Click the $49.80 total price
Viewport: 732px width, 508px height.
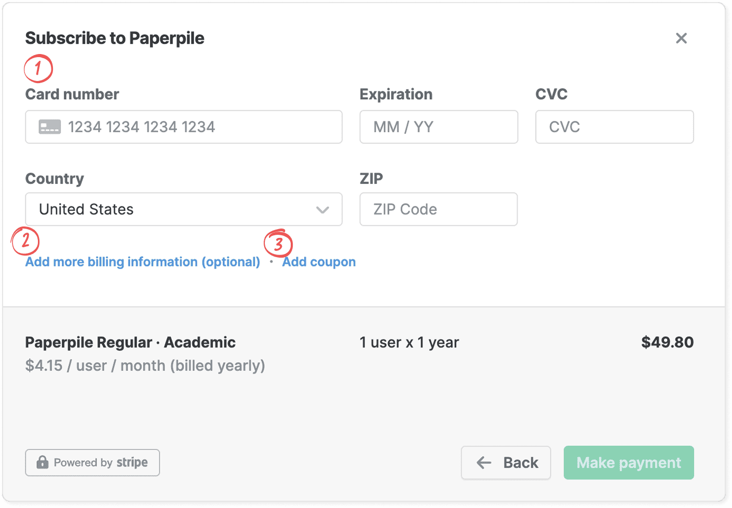click(x=667, y=342)
